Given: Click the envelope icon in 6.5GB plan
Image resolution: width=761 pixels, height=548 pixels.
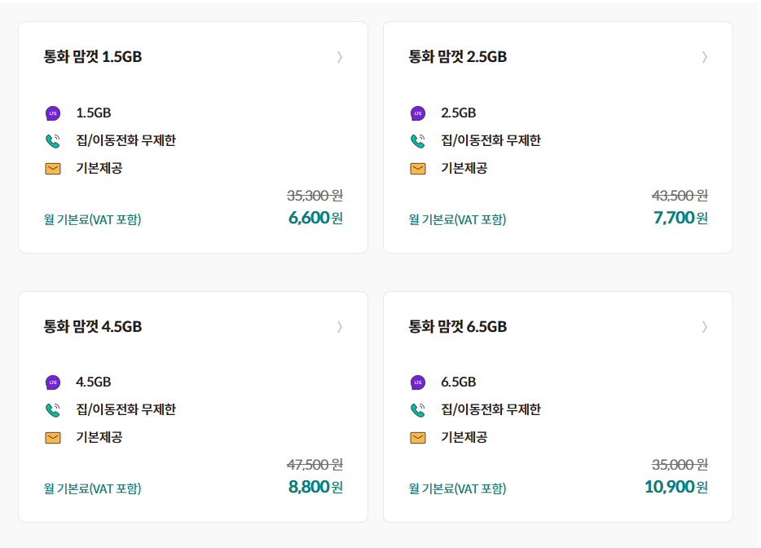Looking at the screenshot, I should pyautogui.click(x=418, y=438).
